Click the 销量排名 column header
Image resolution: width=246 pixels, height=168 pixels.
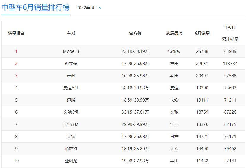point(16,33)
